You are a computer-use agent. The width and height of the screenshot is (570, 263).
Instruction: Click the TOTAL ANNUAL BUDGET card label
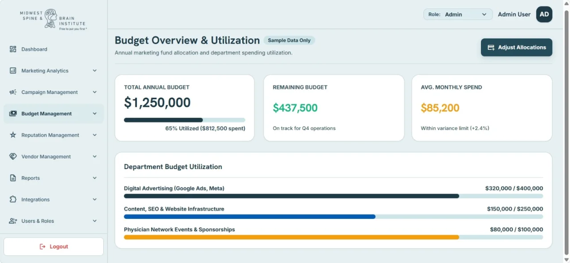[x=157, y=87]
